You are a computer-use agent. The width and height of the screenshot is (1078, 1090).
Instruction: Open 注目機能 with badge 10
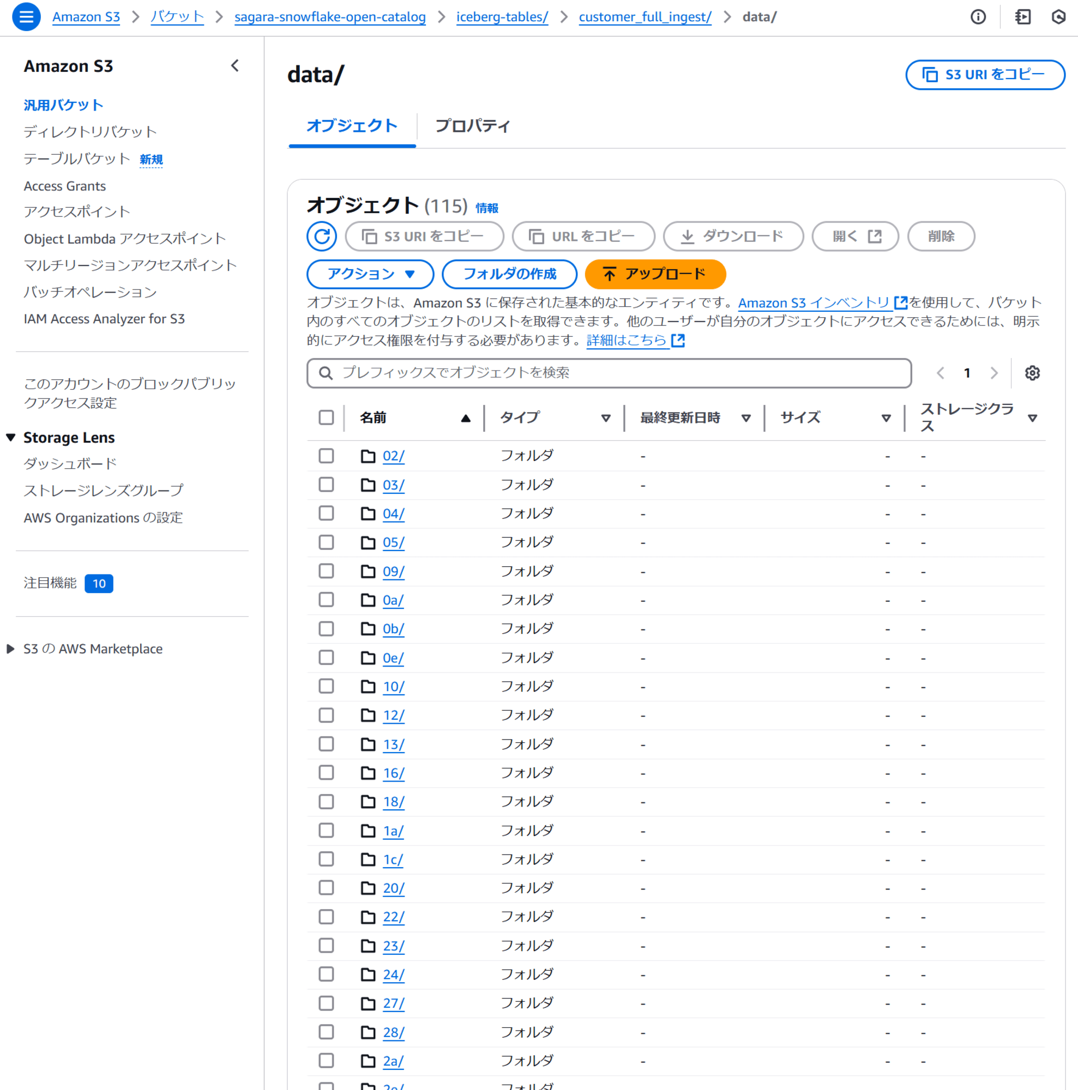[68, 583]
